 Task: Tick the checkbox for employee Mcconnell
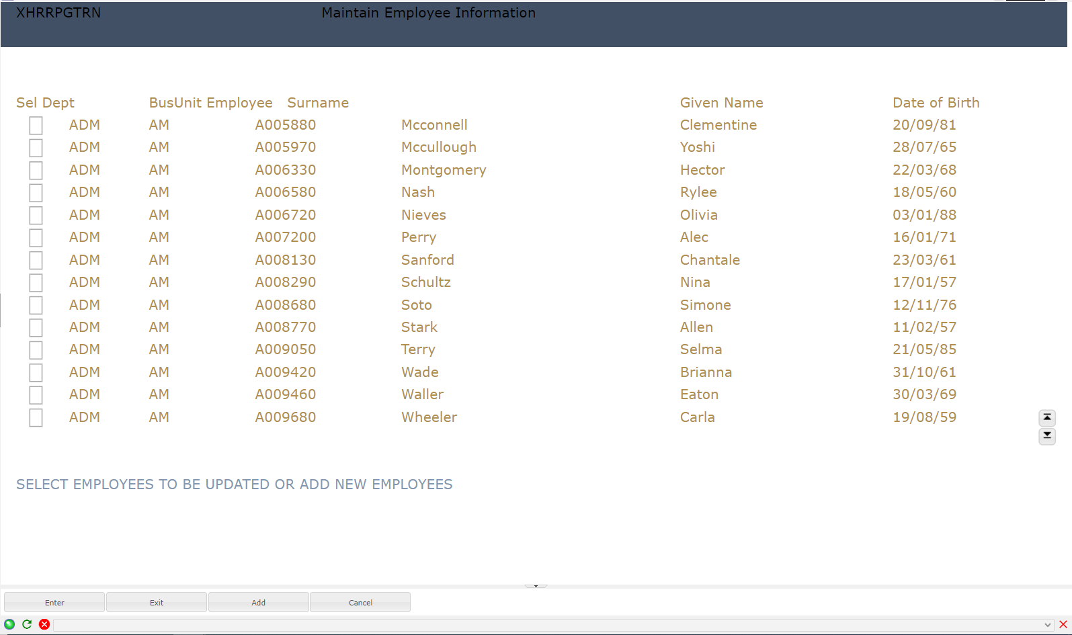(36, 126)
